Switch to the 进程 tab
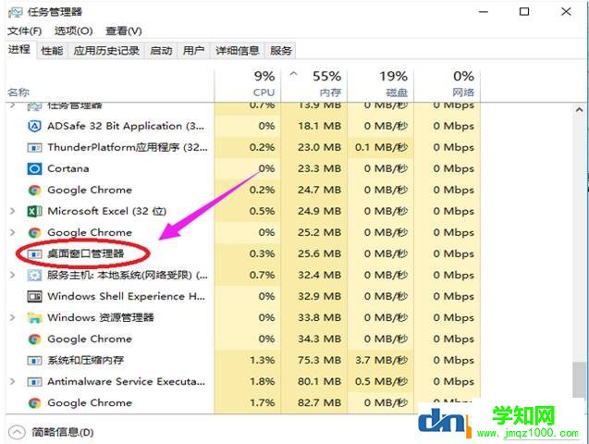The width and height of the screenshot is (589, 444). coord(19,50)
